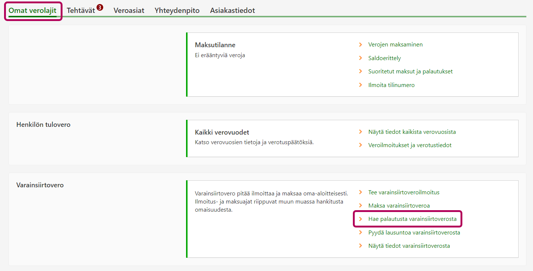
Task: Click the arrow icon beside Verojen maksaminen
Action: tap(361, 45)
